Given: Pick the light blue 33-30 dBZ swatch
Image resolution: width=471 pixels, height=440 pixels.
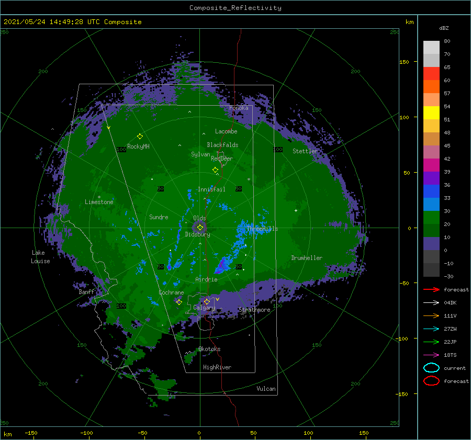Looking at the screenshot, I should (431, 204).
